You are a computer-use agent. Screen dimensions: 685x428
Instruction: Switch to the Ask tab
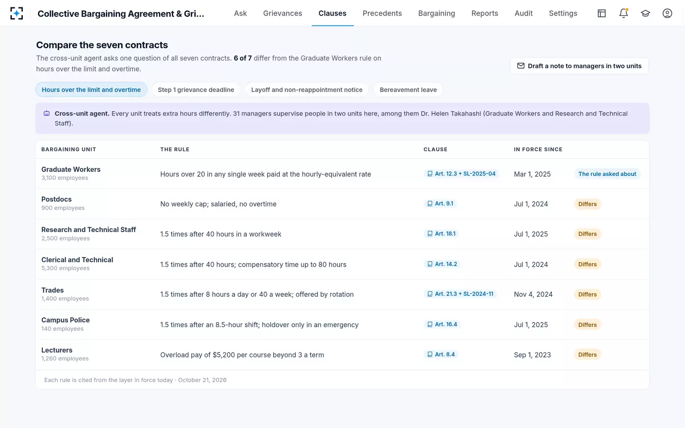pos(240,13)
